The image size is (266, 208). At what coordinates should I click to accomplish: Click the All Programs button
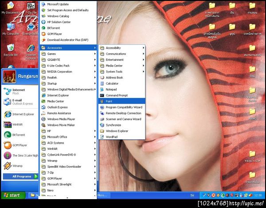(20, 177)
